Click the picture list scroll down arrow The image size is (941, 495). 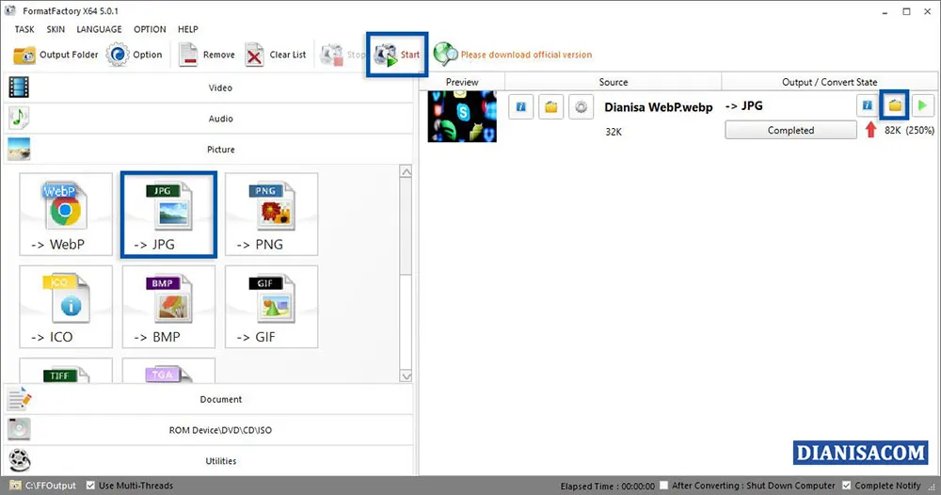(x=407, y=376)
